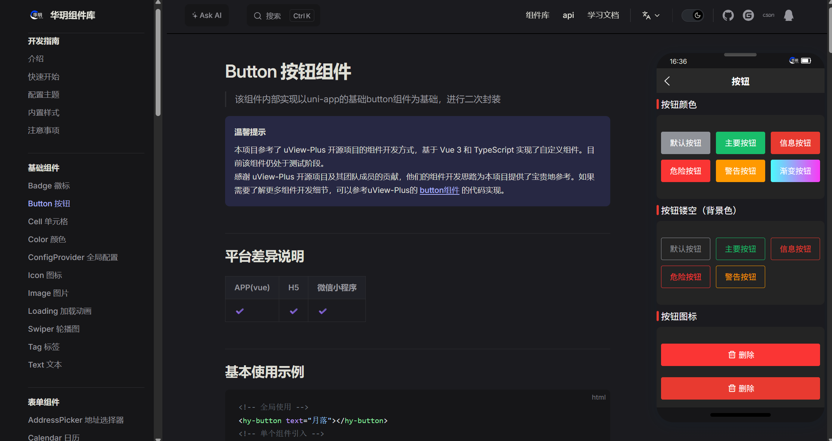Click the APP(vue) table header

tap(252, 288)
